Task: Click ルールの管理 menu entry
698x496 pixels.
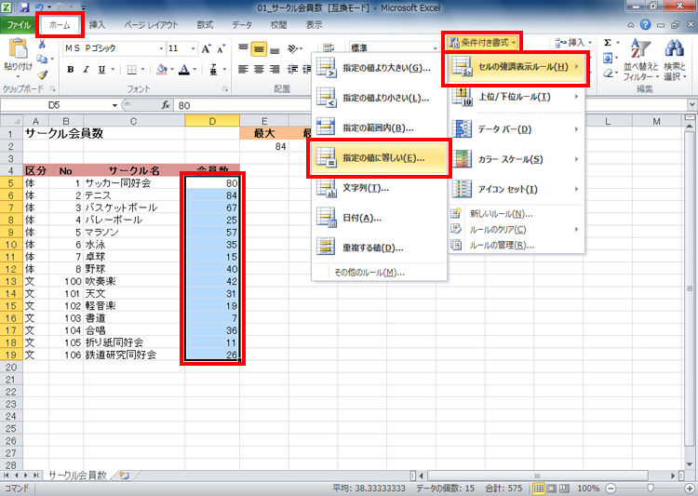Action: (516, 246)
